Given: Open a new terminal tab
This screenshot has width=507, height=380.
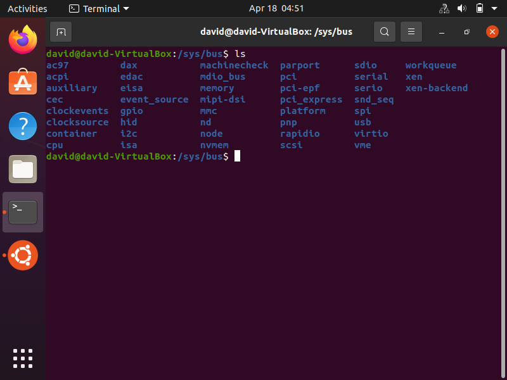Looking at the screenshot, I should coord(61,32).
